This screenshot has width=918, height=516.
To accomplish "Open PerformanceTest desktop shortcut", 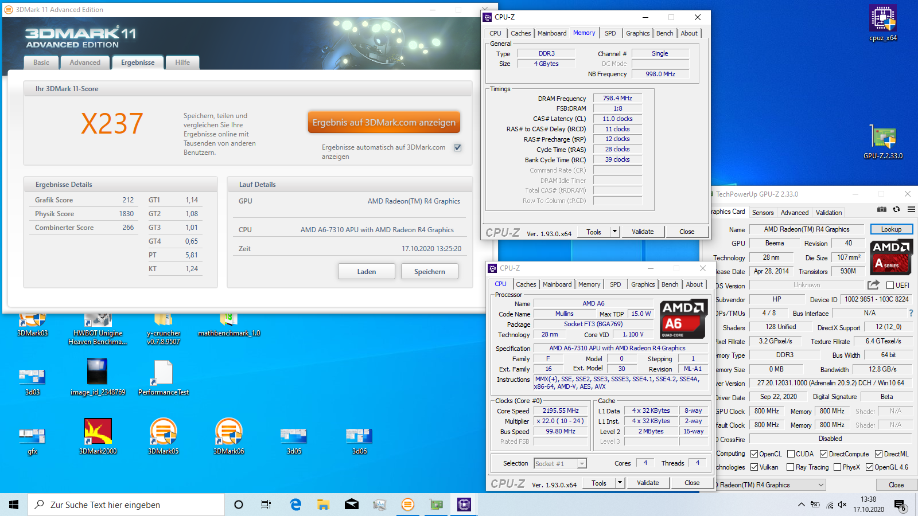I will 164,377.
